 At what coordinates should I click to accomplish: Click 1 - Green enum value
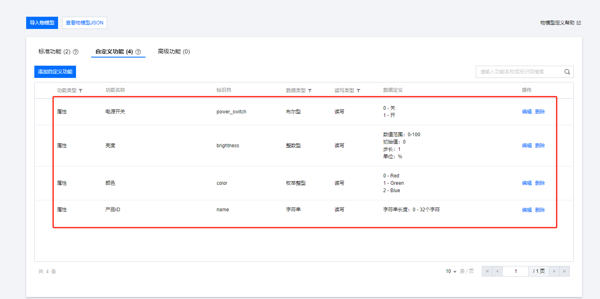pyautogui.click(x=394, y=183)
